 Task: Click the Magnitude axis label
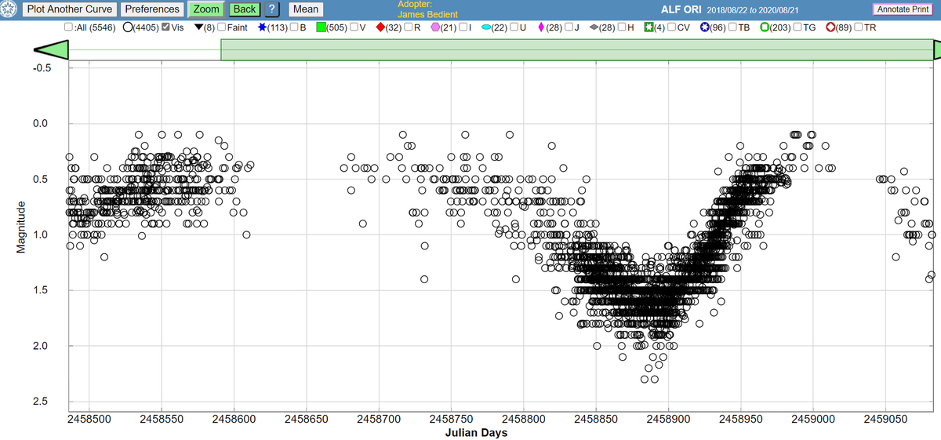(x=22, y=227)
